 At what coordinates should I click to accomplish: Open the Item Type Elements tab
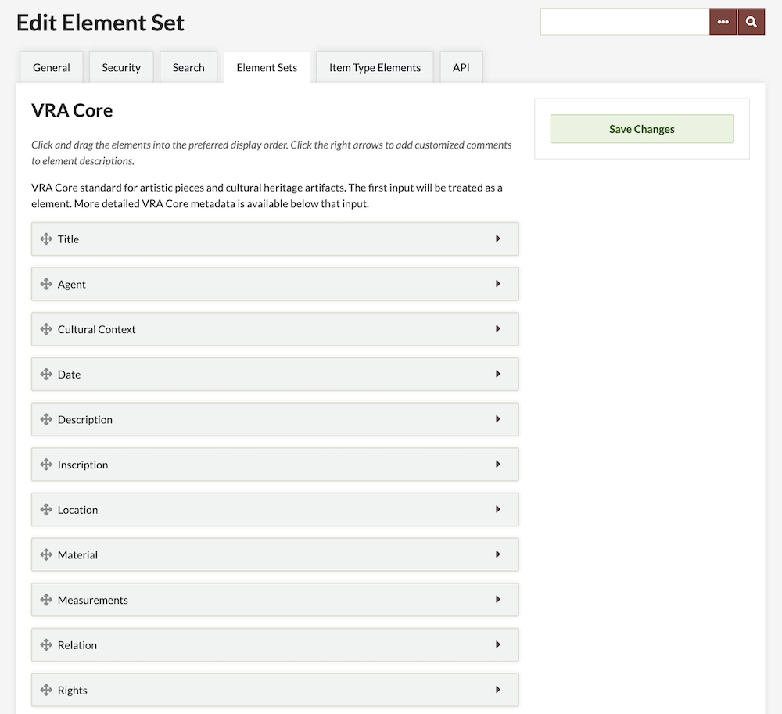pyautogui.click(x=374, y=67)
